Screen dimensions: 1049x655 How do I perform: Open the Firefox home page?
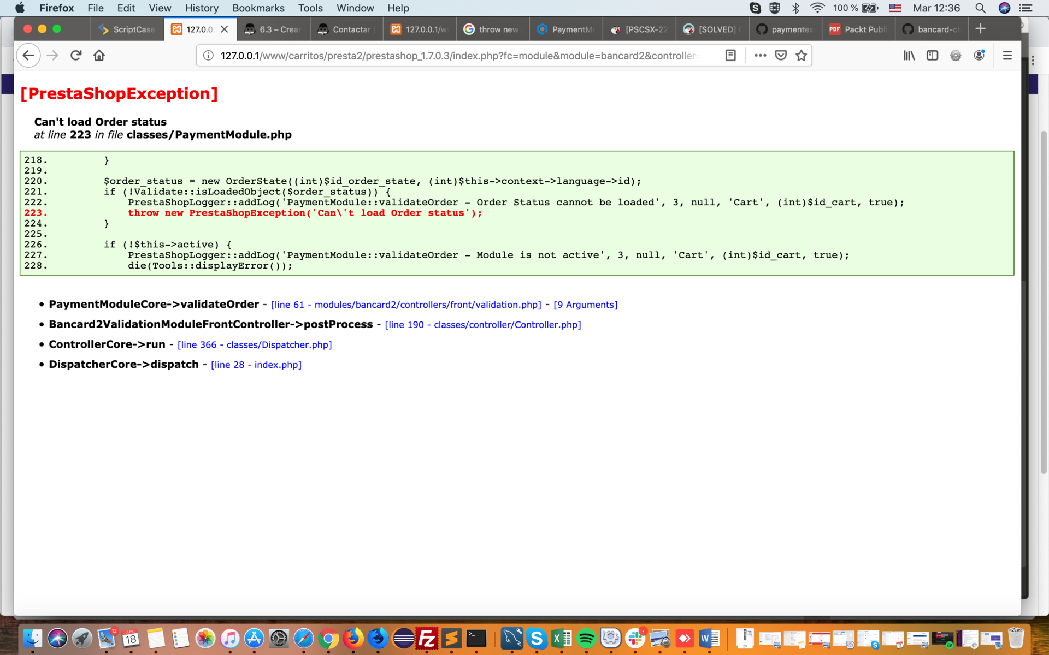(99, 56)
